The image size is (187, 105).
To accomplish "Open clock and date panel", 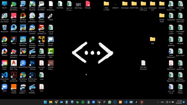I will (179, 102).
